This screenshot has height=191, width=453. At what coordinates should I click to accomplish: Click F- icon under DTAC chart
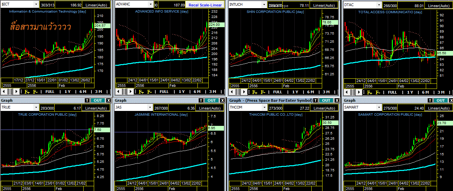pos(378,92)
